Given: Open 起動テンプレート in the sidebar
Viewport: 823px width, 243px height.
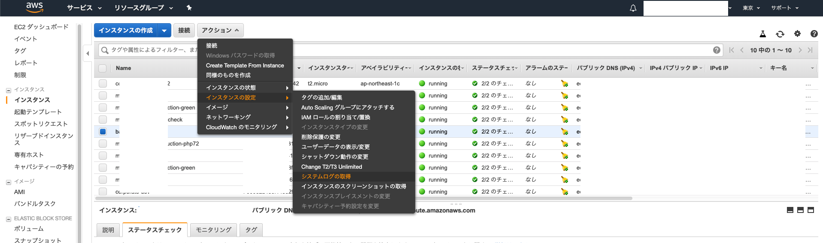Looking at the screenshot, I should click(38, 112).
